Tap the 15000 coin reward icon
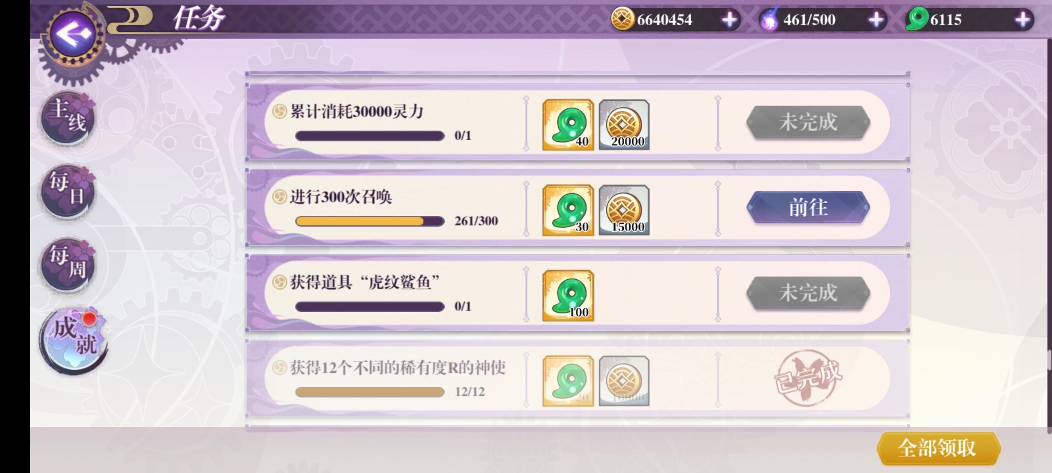The height and width of the screenshot is (473, 1052). pyautogui.click(x=624, y=210)
